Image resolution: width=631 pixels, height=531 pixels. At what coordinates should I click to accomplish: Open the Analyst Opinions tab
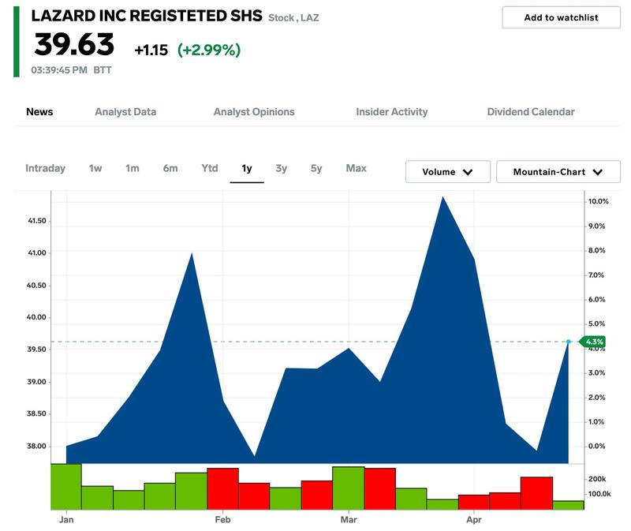254,112
